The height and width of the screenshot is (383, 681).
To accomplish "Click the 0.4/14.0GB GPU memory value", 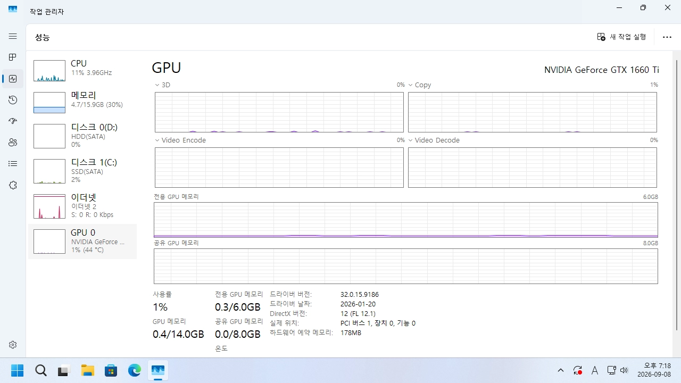I will click(x=178, y=334).
